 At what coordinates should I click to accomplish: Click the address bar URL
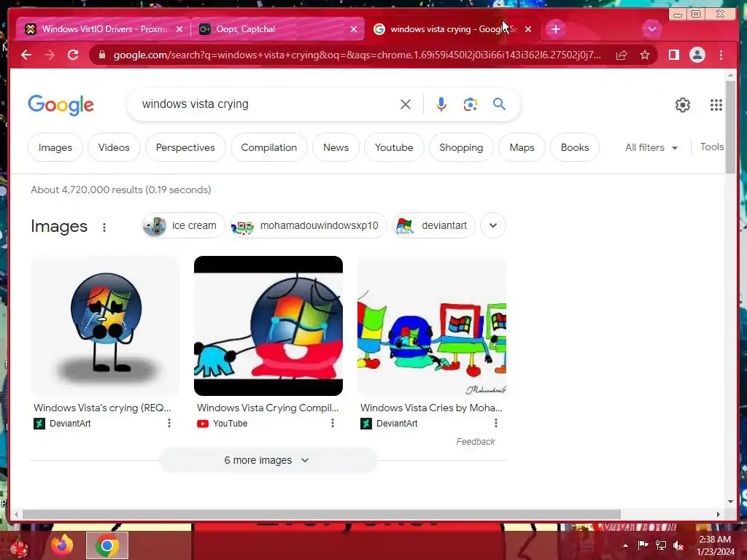[357, 55]
